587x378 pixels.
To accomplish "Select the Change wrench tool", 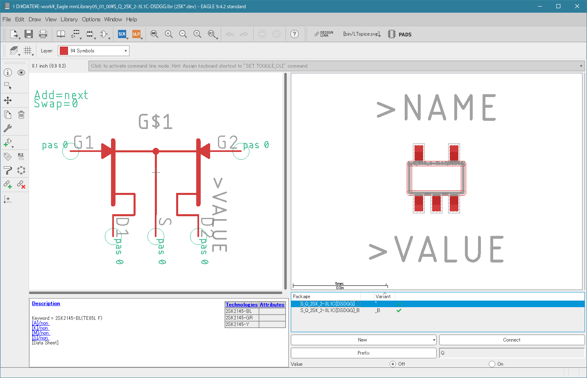I will point(8,129).
